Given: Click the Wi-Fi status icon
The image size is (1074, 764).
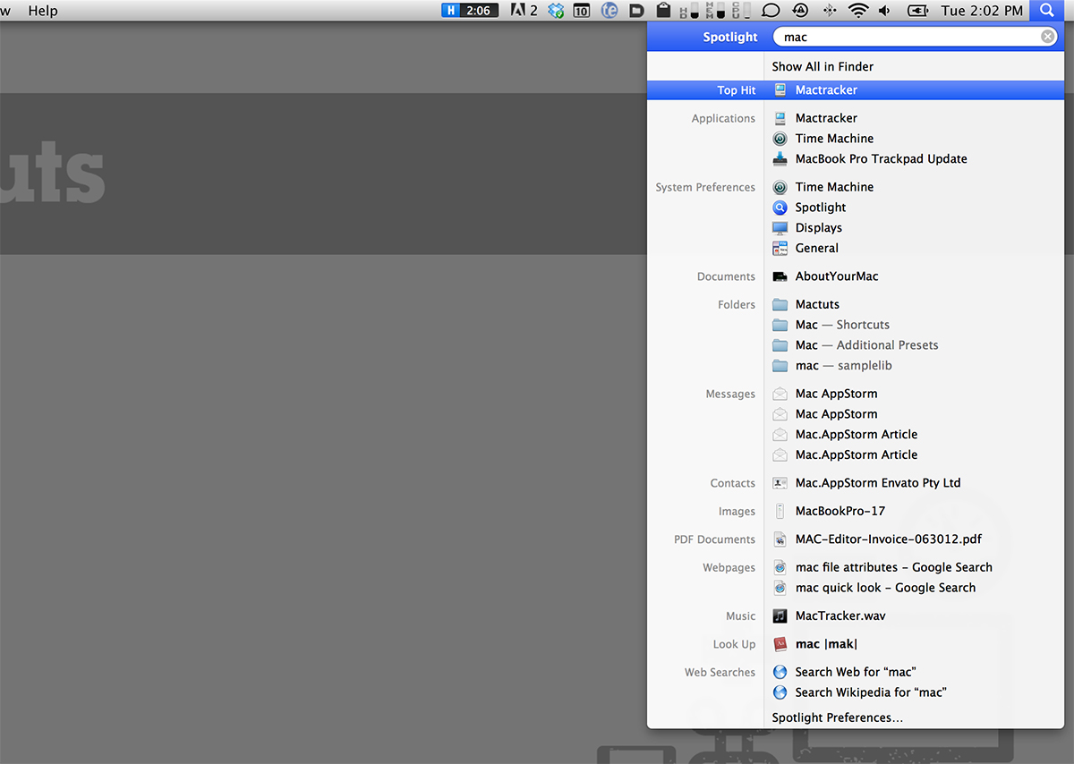Looking at the screenshot, I should click(x=859, y=11).
